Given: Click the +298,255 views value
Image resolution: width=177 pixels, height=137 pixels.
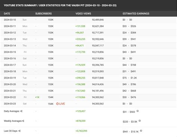Looking at the screenshot, I should click(x=80, y=78).
